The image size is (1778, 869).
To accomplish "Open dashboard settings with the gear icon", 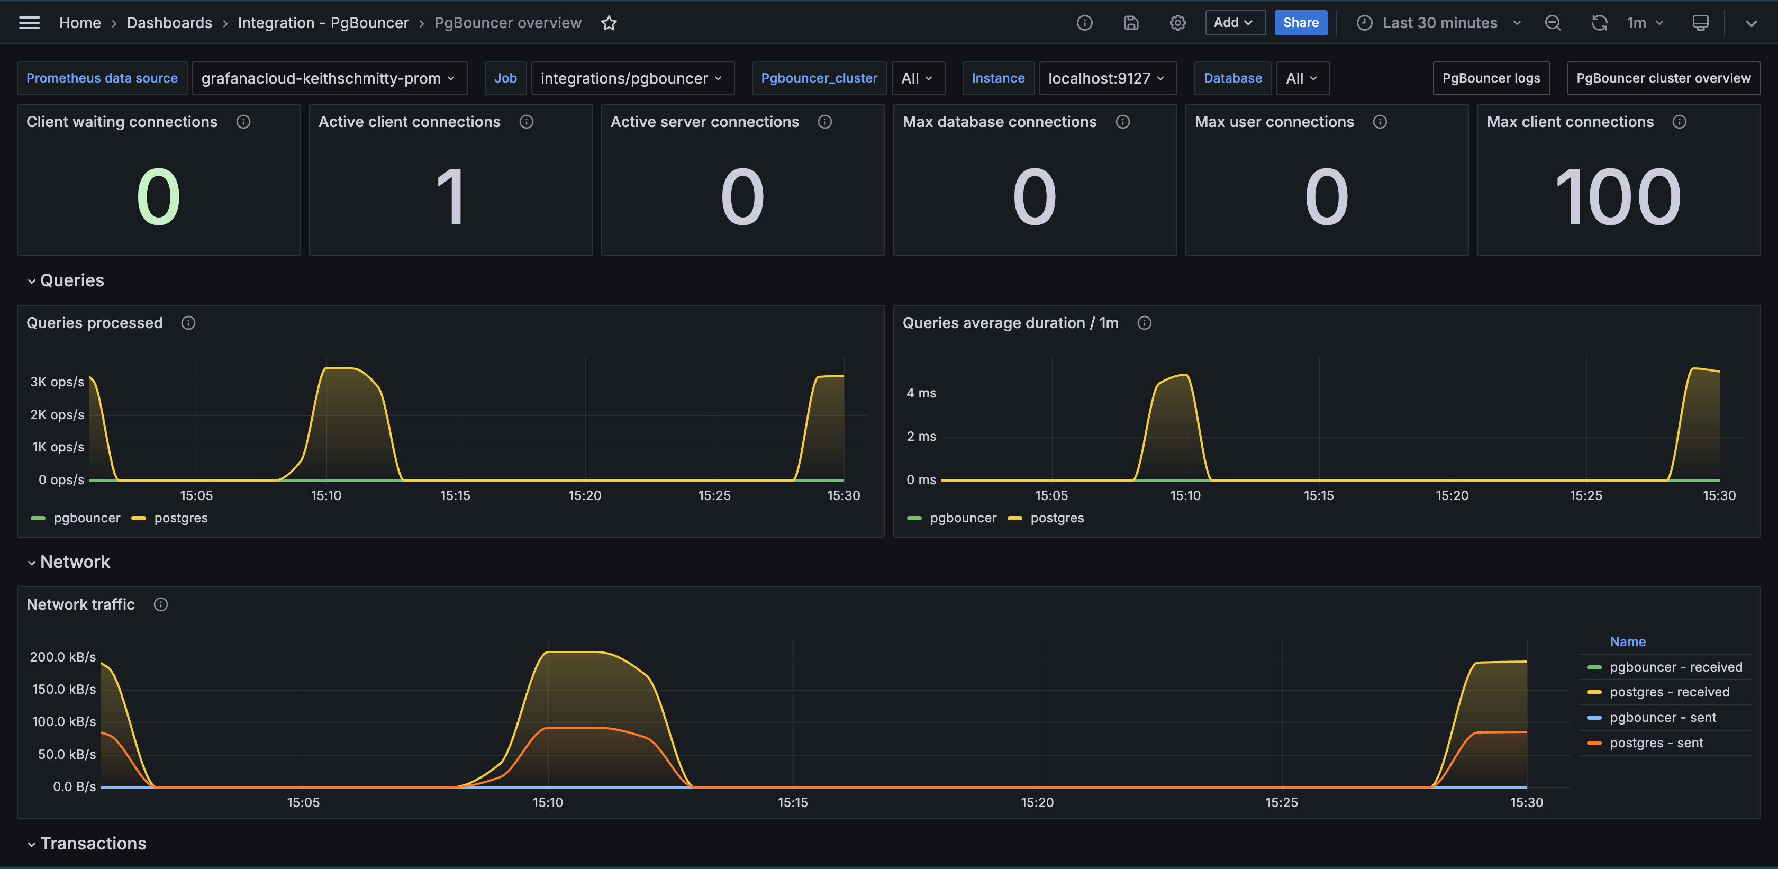I will click(x=1177, y=23).
